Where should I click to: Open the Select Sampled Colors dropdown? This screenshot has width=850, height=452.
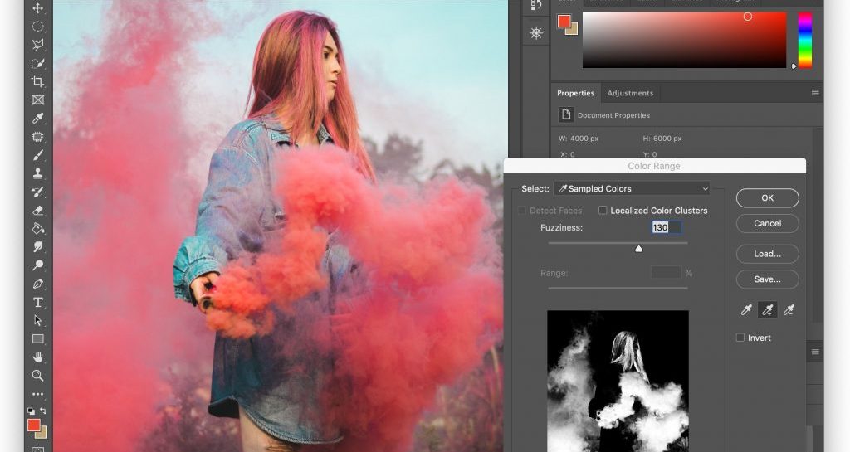[632, 189]
